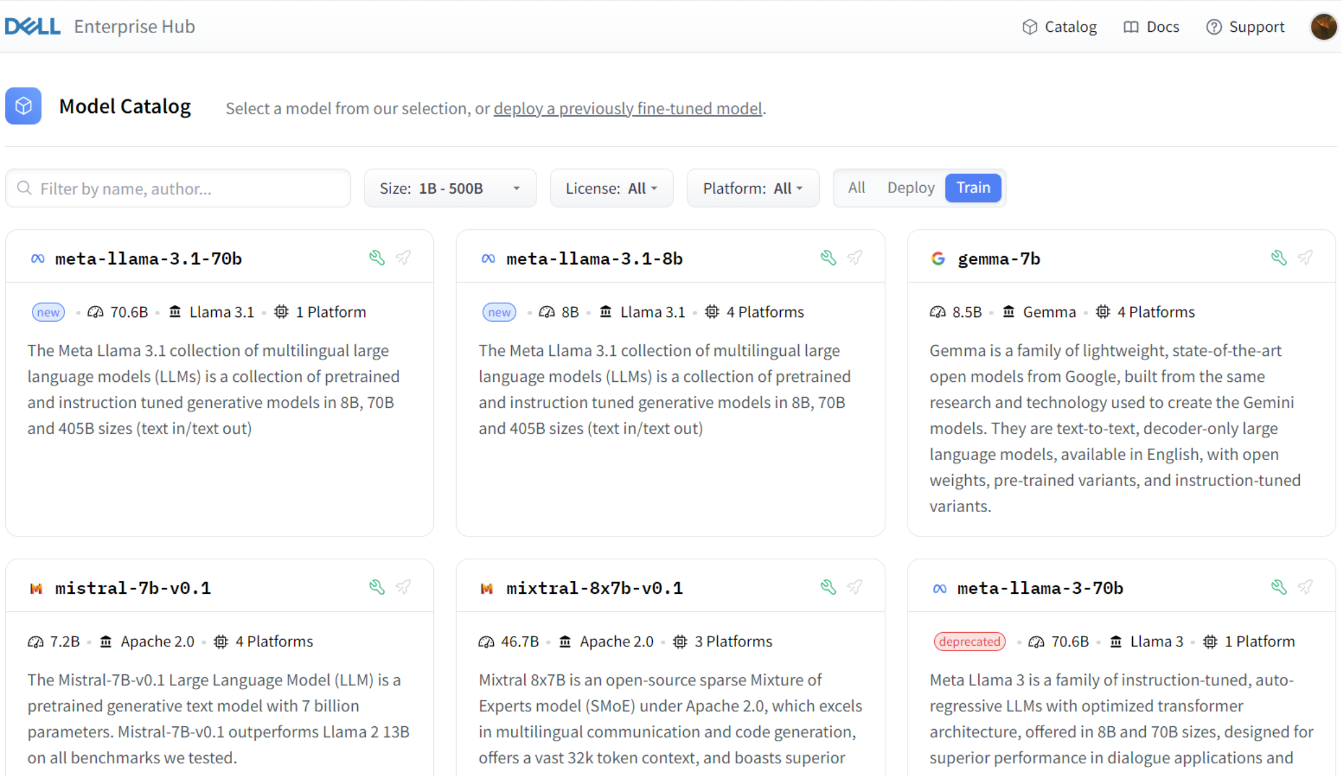Expand the Size 1B-500B dropdown
The image size is (1342, 777).
(449, 188)
